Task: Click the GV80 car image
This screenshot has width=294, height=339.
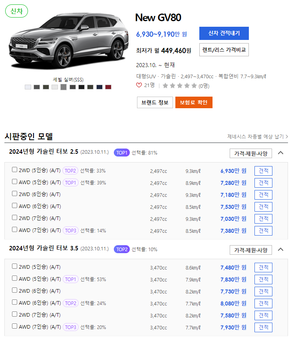Action: pos(69,40)
